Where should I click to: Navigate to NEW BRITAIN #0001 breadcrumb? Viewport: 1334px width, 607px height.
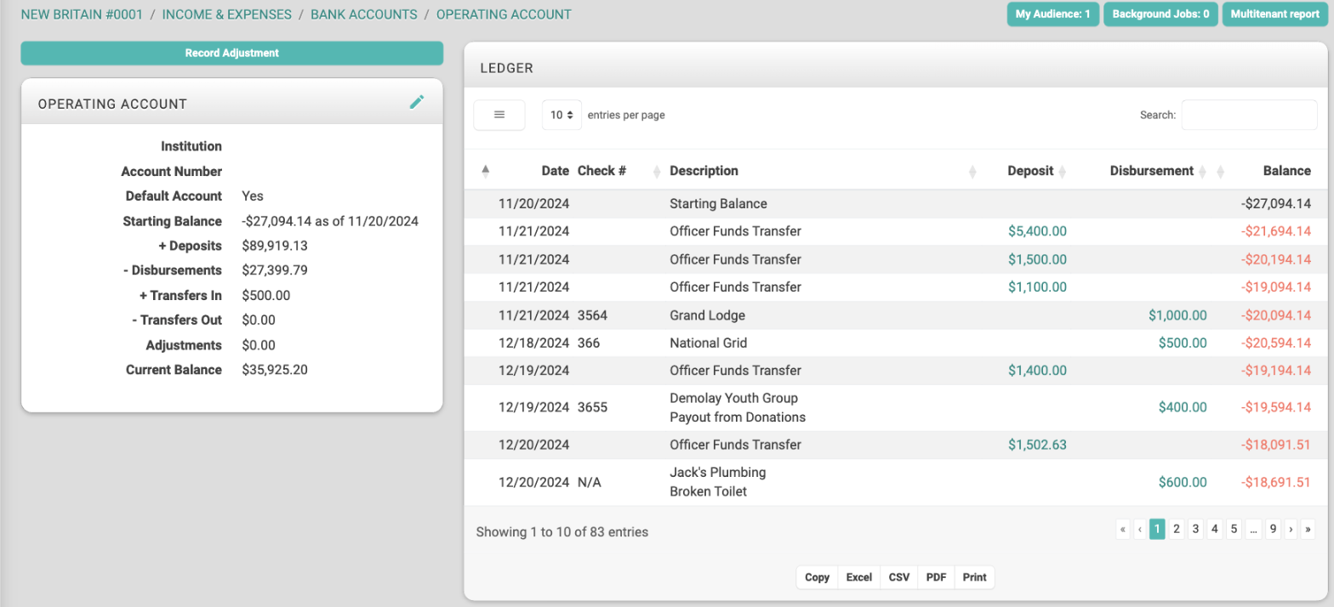tap(82, 14)
